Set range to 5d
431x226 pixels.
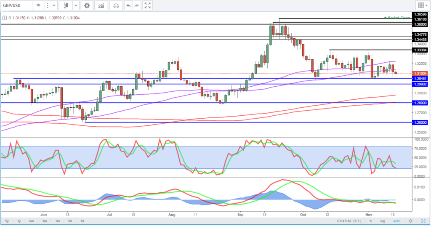(x=70, y=221)
